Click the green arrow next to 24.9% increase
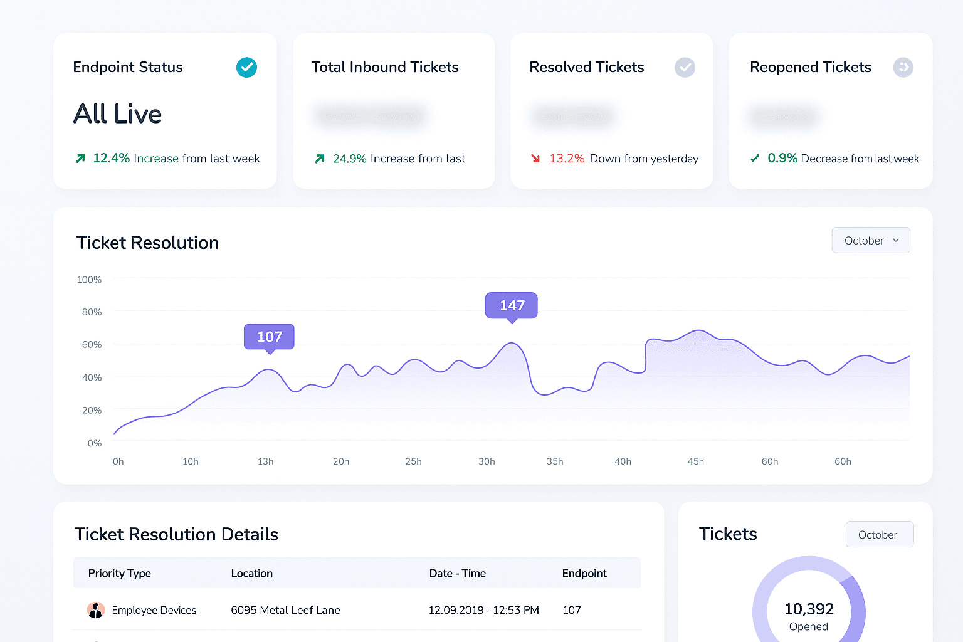Screen dimensions: 963x642 click(319, 158)
